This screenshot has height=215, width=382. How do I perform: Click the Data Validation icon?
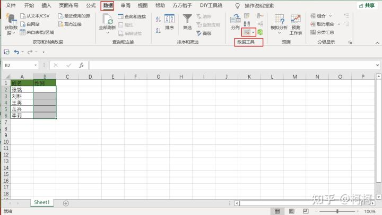247,32
